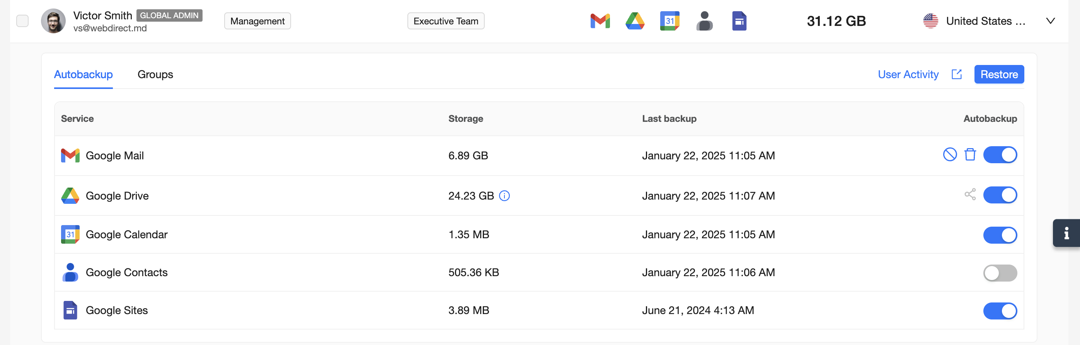Click the Restore button
Viewport: 1080px width, 345px height.
(x=999, y=74)
